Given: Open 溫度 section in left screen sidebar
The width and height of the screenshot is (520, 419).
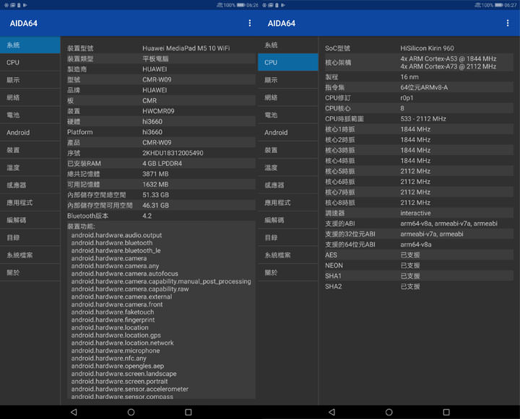Looking at the screenshot, I should point(30,167).
